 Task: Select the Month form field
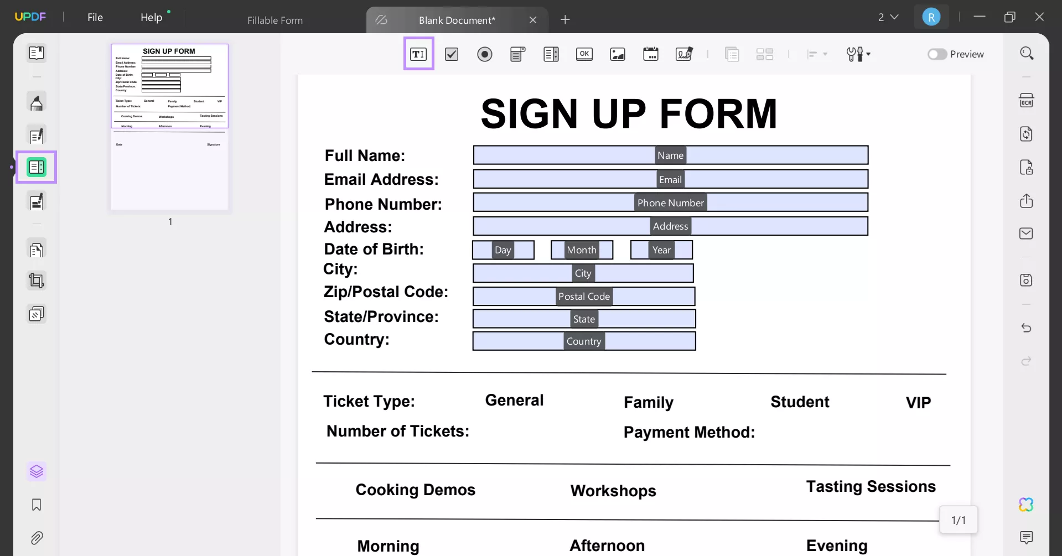point(582,250)
